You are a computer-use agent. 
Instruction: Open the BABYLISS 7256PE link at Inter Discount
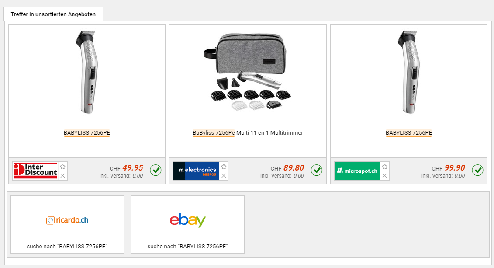[87, 133]
